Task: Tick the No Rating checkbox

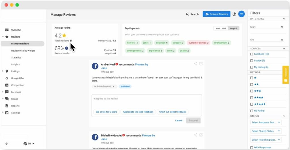Action: 252,111
